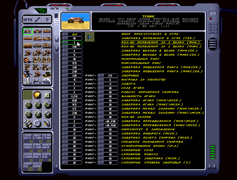This screenshot has width=237, height=180.
Task: Select the four-rocket pod turret icon
Action: 28,123
